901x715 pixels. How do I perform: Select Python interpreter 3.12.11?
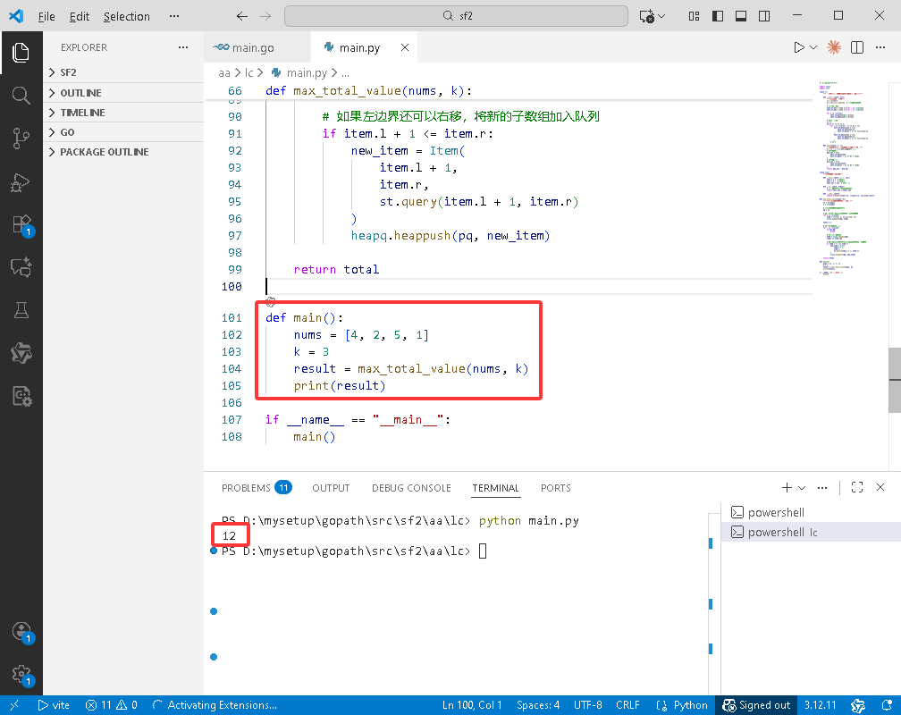820,705
